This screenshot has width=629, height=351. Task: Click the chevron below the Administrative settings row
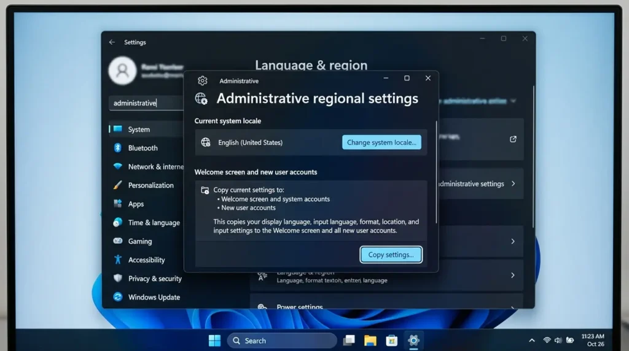coord(513,241)
